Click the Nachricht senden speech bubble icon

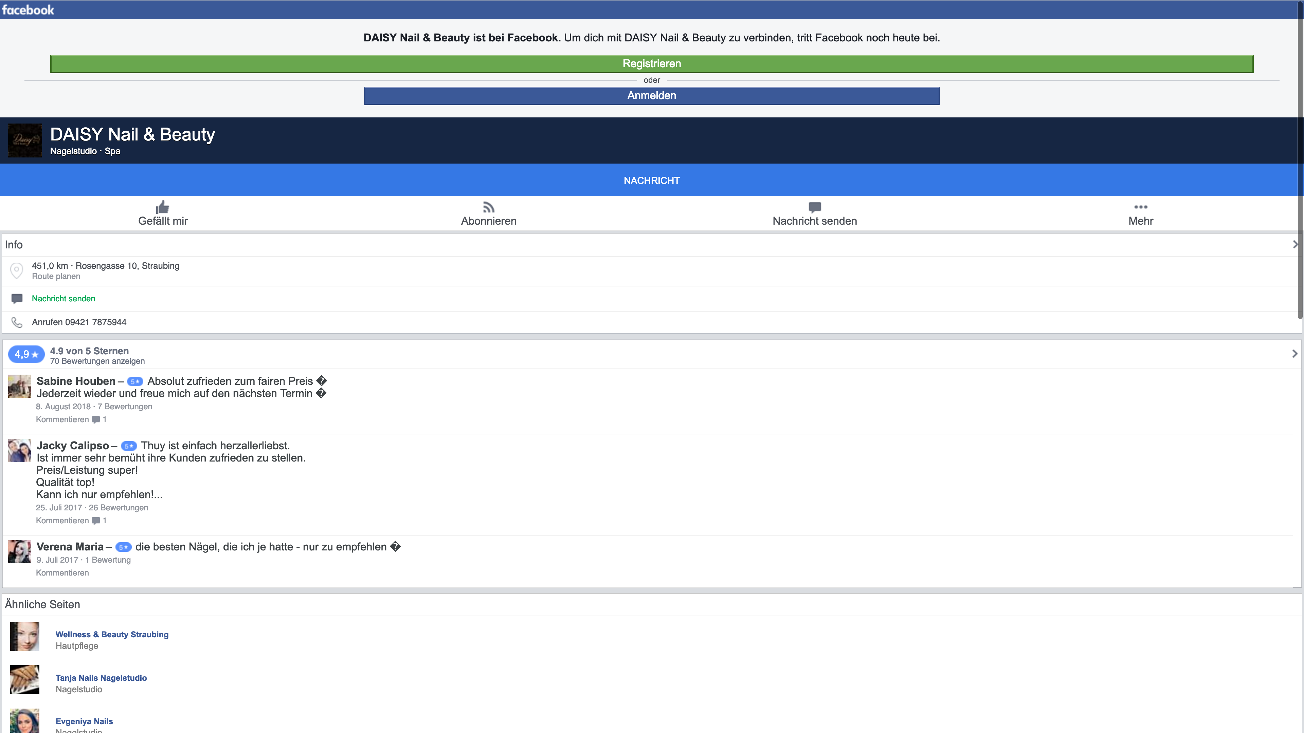[x=815, y=207]
